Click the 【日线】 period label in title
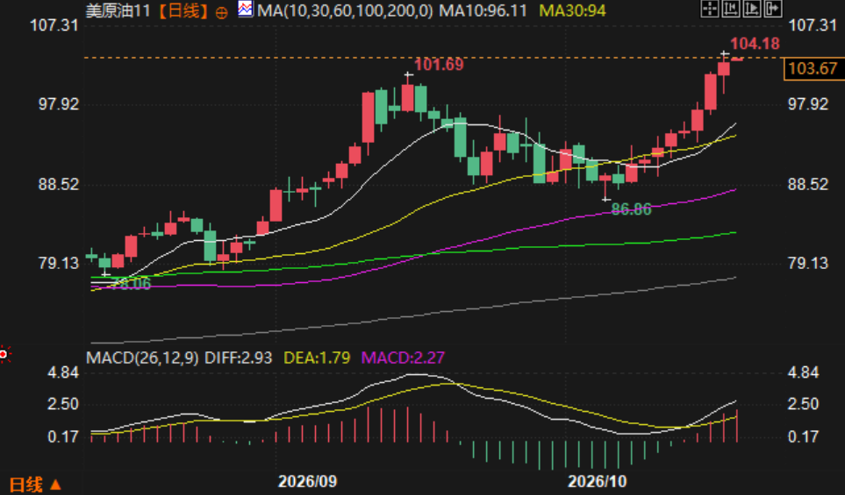Screen dimensions: 845x495 tap(183, 11)
